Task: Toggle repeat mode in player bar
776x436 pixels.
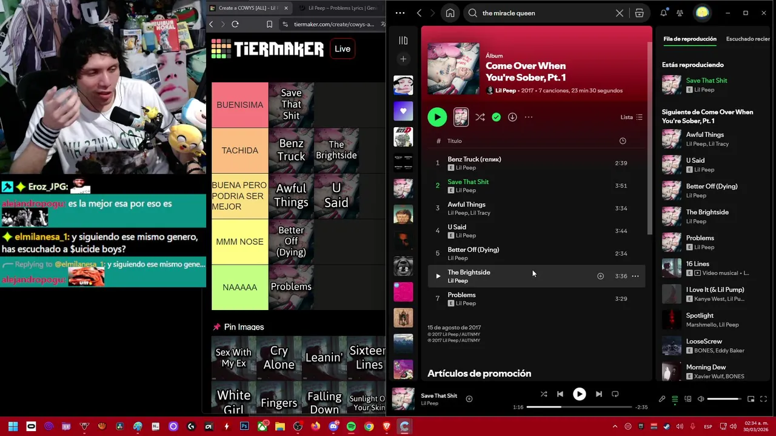Action: (x=615, y=394)
